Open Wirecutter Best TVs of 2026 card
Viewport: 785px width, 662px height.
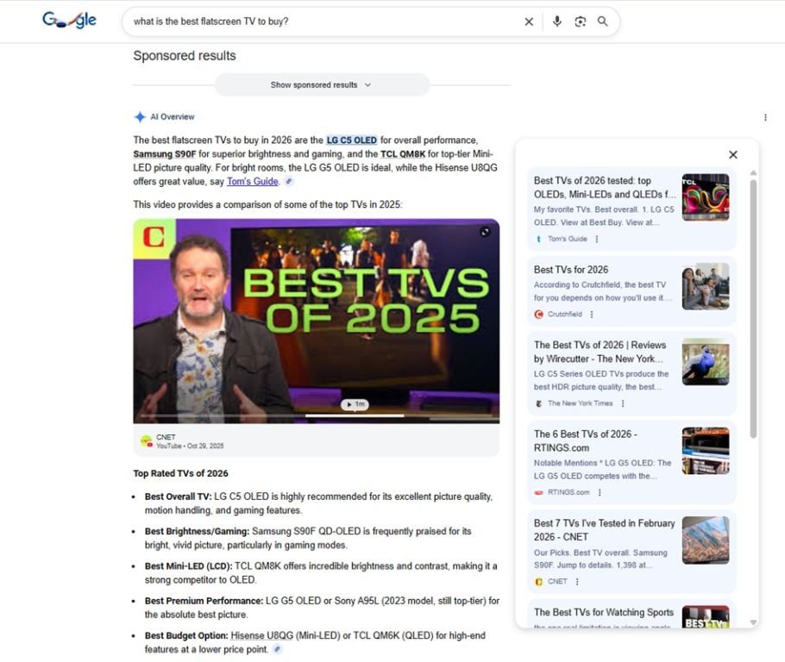click(631, 373)
